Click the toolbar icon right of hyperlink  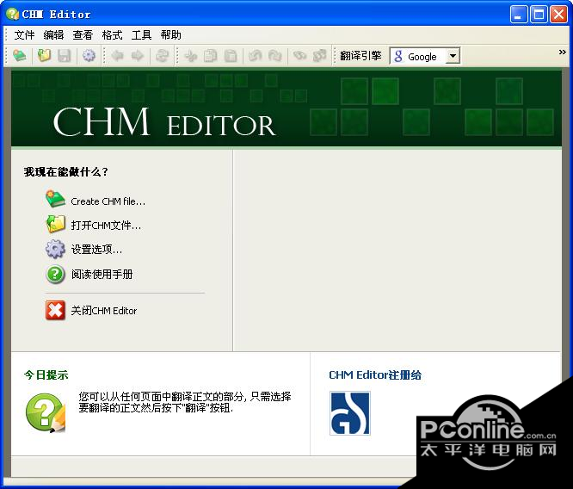click(320, 56)
